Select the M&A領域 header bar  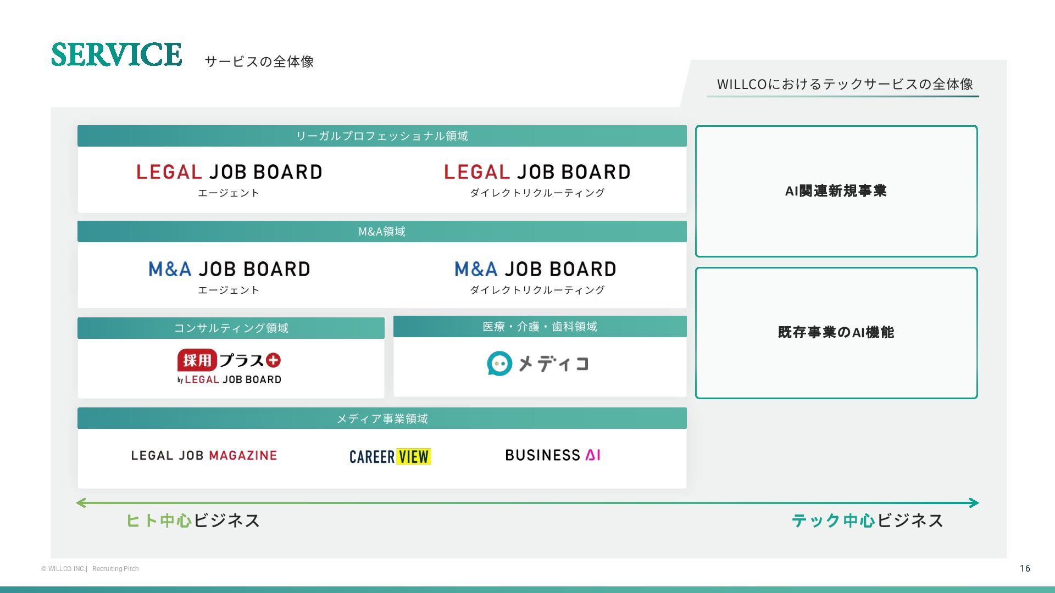[382, 232]
